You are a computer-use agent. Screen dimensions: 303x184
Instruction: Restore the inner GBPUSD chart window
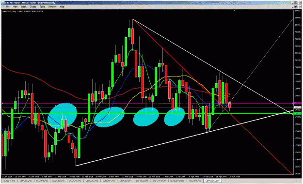[297, 7]
